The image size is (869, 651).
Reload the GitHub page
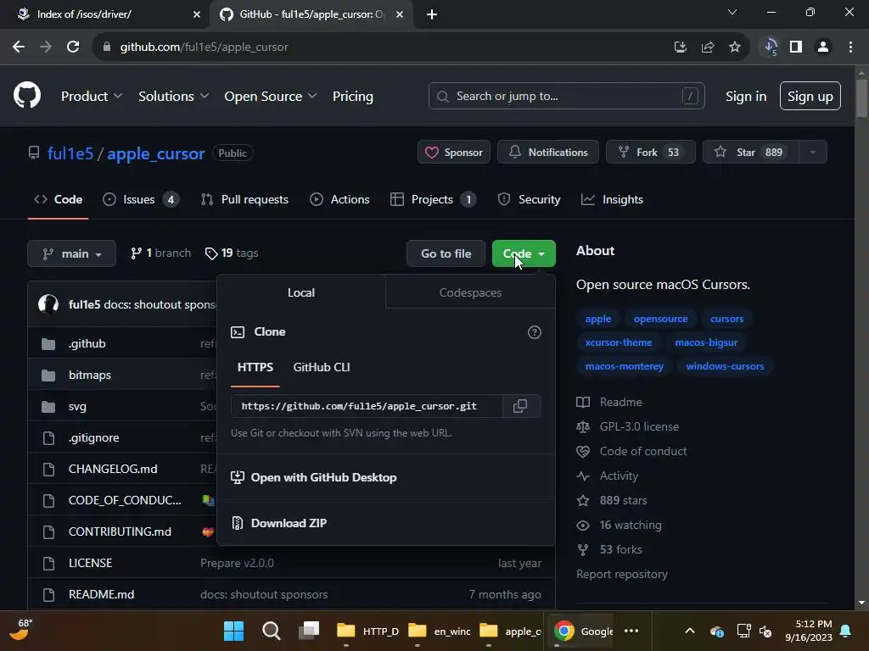click(73, 47)
